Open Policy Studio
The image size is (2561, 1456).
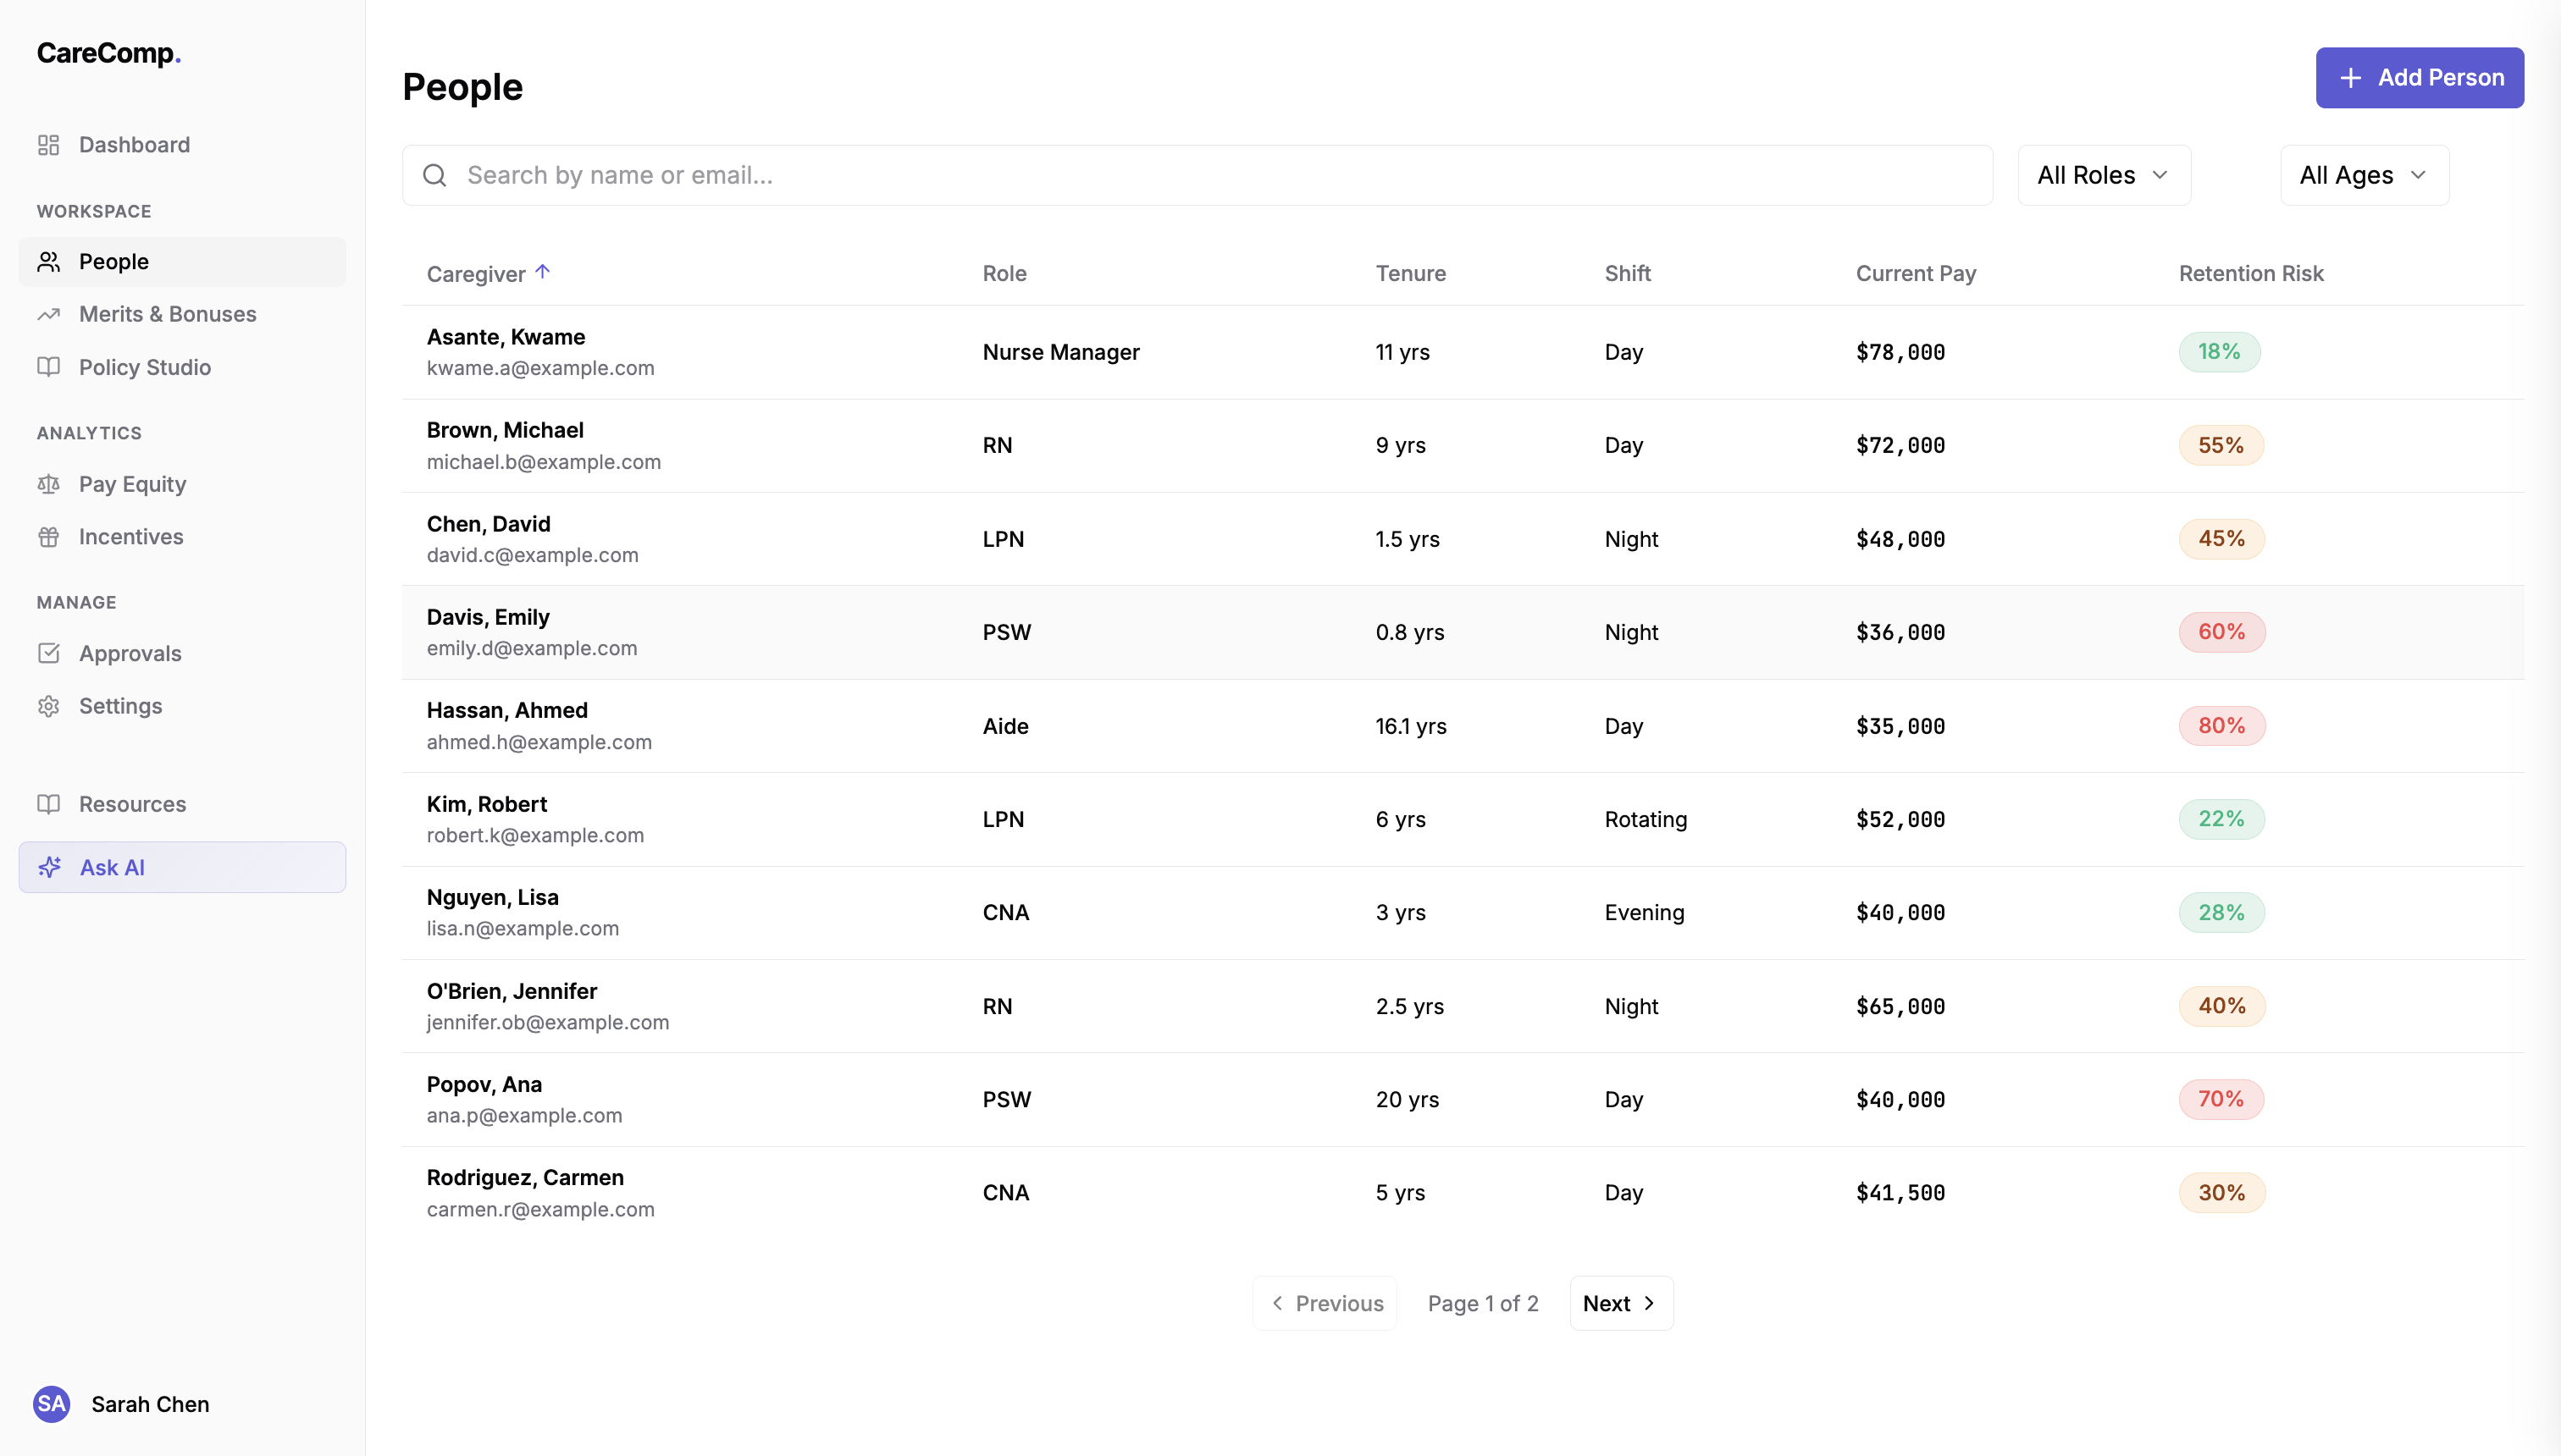182,367
